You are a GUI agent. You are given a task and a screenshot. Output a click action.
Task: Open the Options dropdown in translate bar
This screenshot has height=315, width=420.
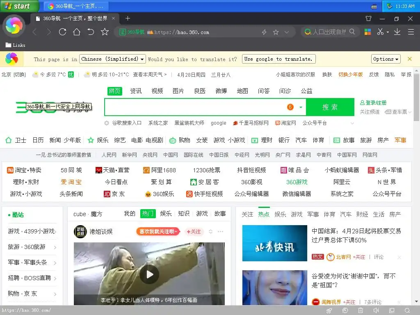click(x=386, y=59)
